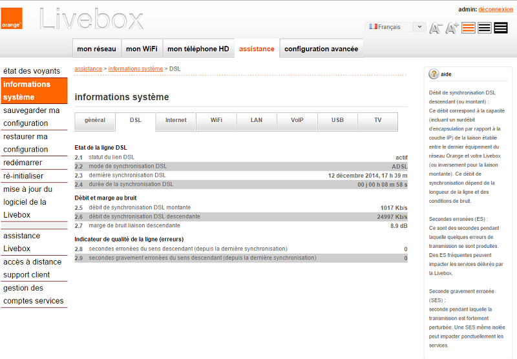Click the durée de la synchronisation value

pyautogui.click(x=383, y=185)
